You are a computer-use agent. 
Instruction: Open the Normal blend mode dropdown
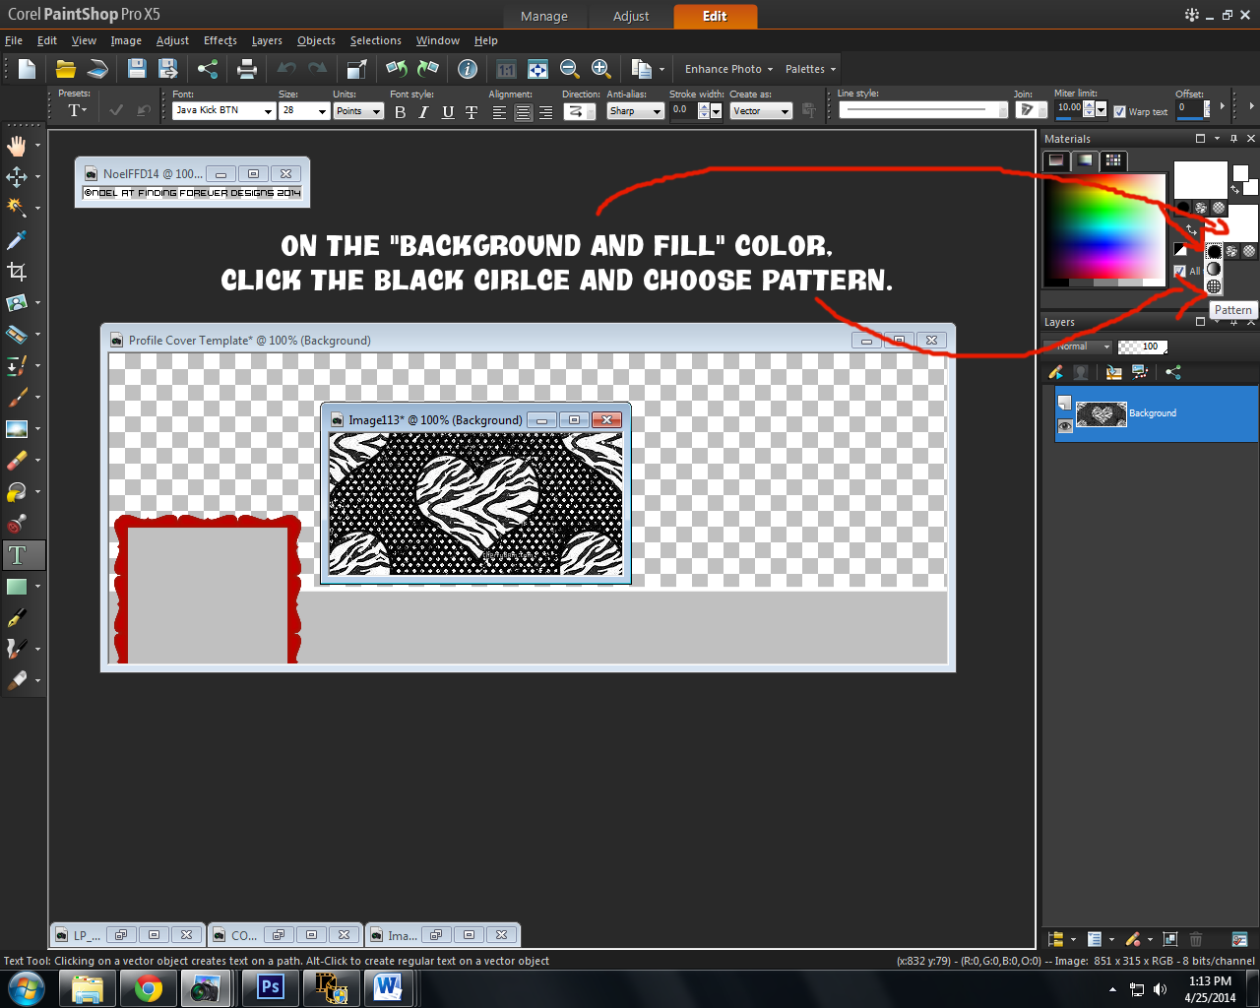(1079, 346)
